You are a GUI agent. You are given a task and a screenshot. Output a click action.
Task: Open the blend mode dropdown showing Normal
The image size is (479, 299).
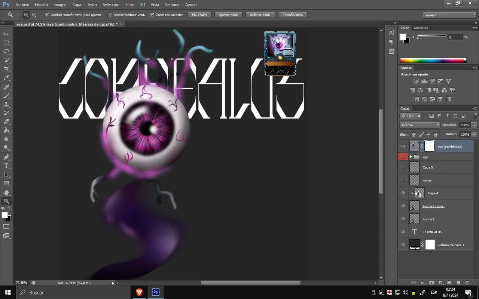pyautogui.click(x=420, y=125)
